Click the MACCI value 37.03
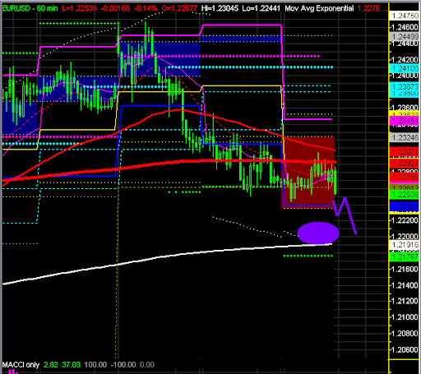This screenshot has height=374, width=421. (x=71, y=365)
